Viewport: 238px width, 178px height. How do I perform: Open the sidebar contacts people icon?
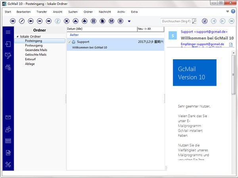click(8, 129)
